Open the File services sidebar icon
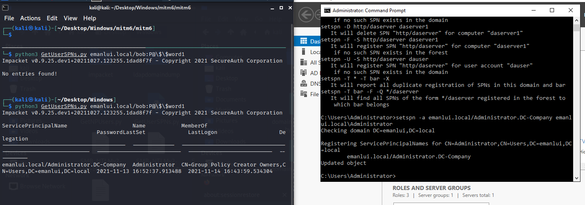Image resolution: width=585 pixels, height=205 pixels. [303, 94]
